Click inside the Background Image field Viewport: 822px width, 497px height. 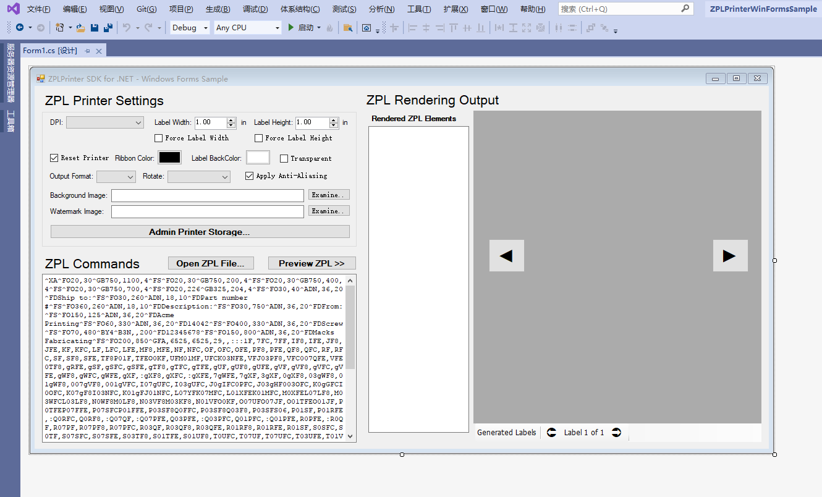pyautogui.click(x=208, y=195)
